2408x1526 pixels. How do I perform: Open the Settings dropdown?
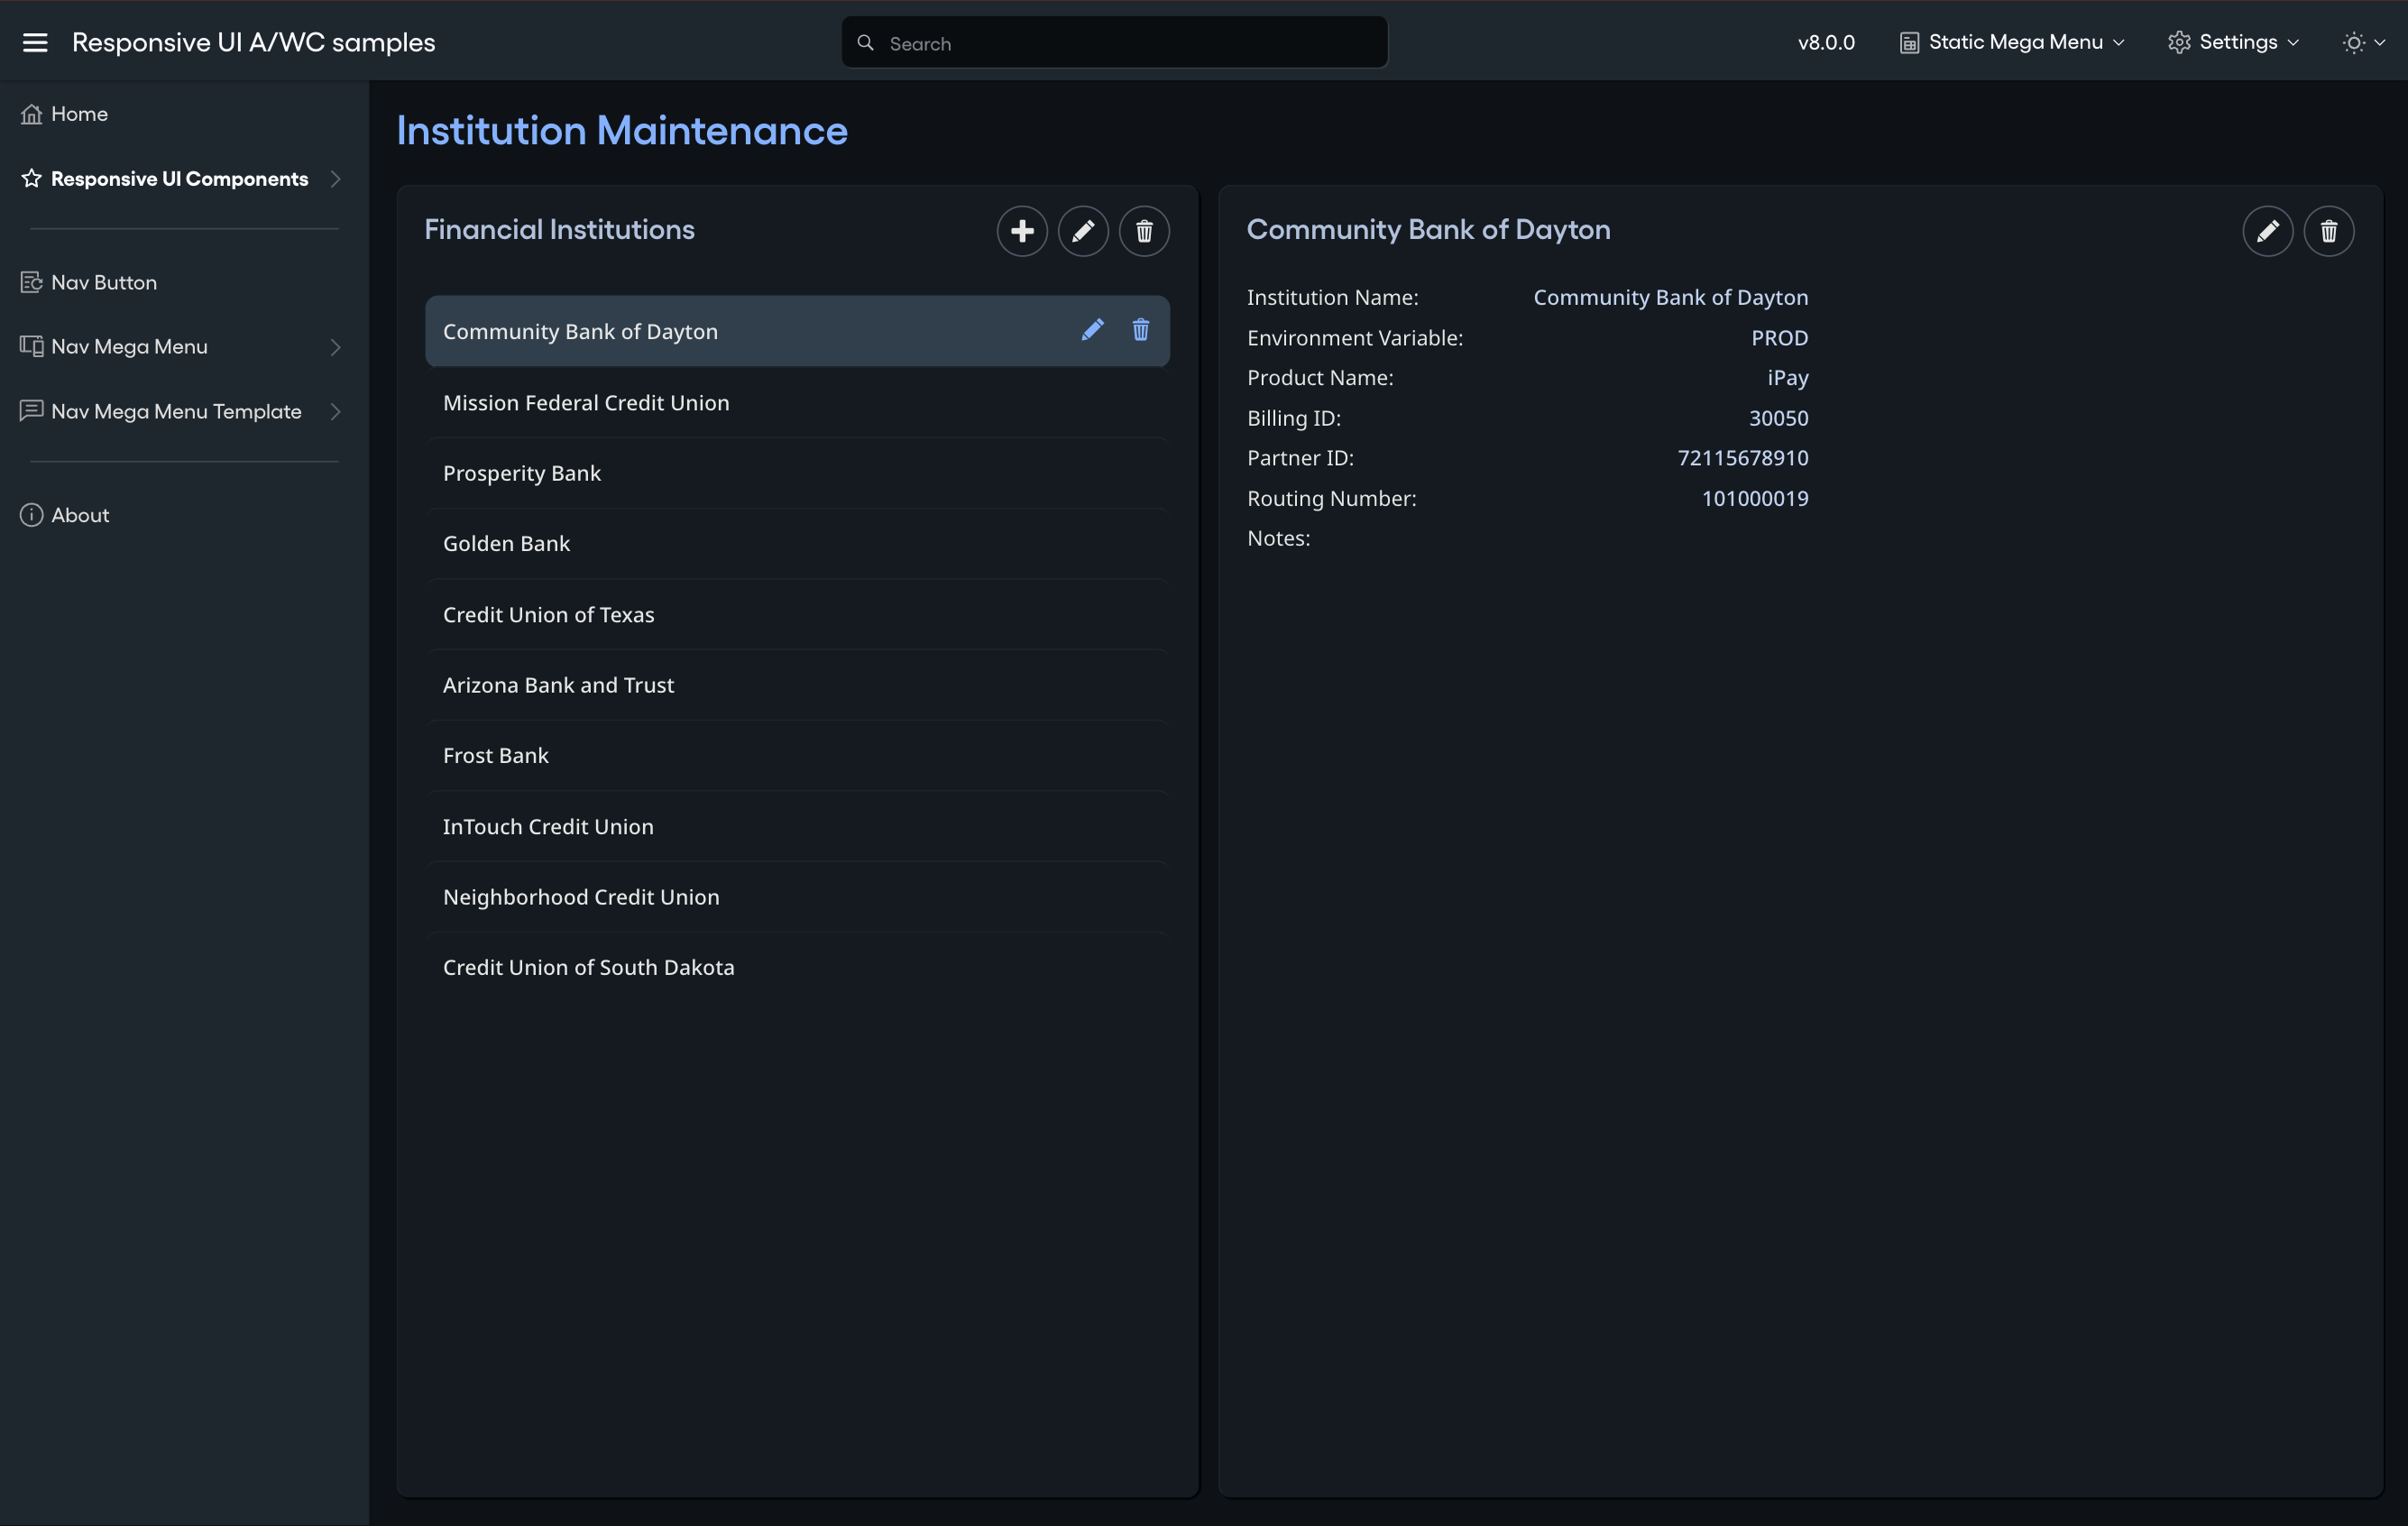click(x=2234, y=42)
